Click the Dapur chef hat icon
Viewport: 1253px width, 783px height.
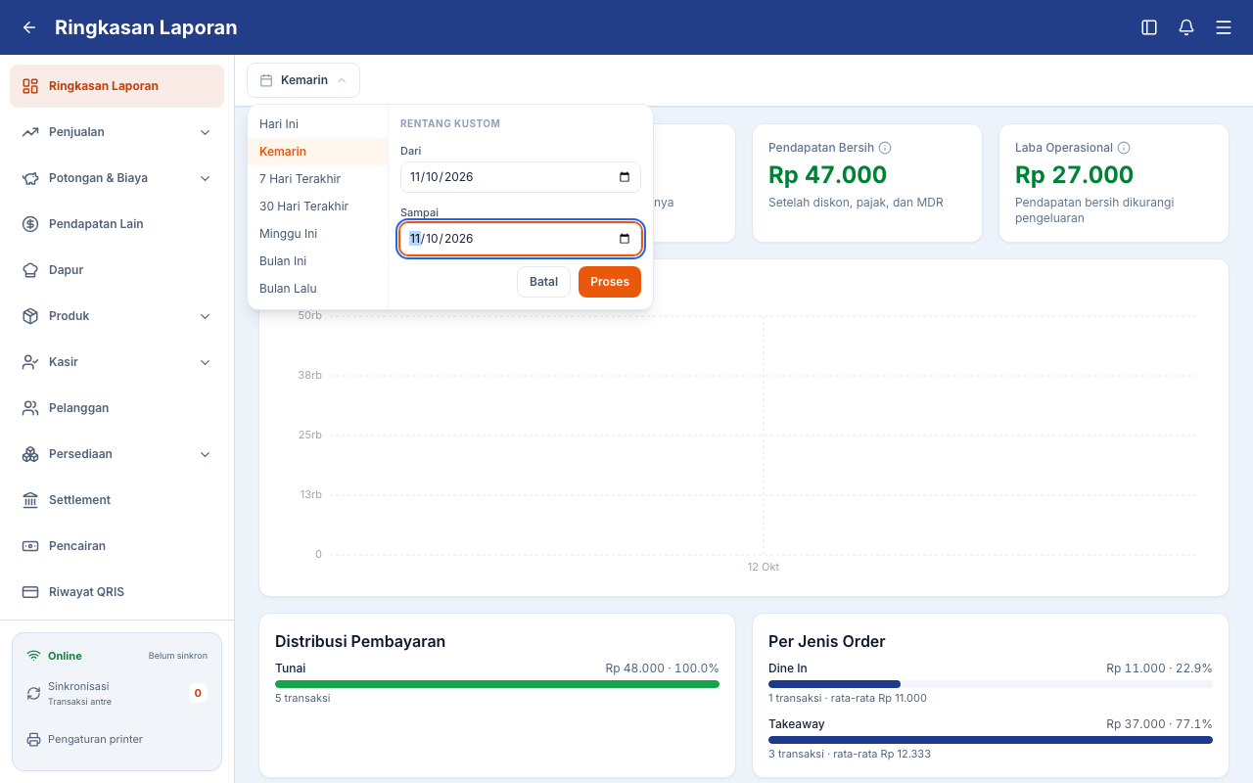[30, 270]
